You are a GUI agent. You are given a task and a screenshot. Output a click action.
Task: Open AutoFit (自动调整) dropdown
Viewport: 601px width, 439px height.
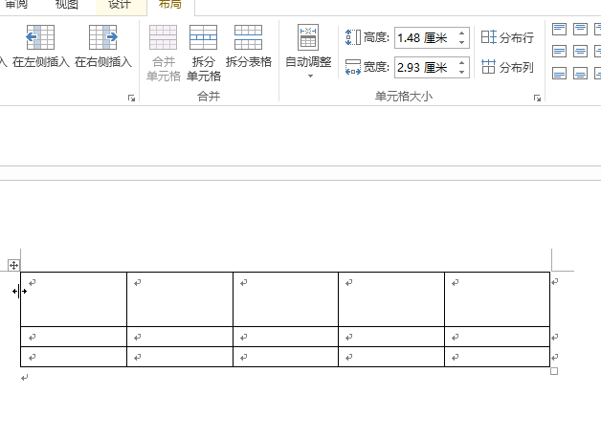308,53
